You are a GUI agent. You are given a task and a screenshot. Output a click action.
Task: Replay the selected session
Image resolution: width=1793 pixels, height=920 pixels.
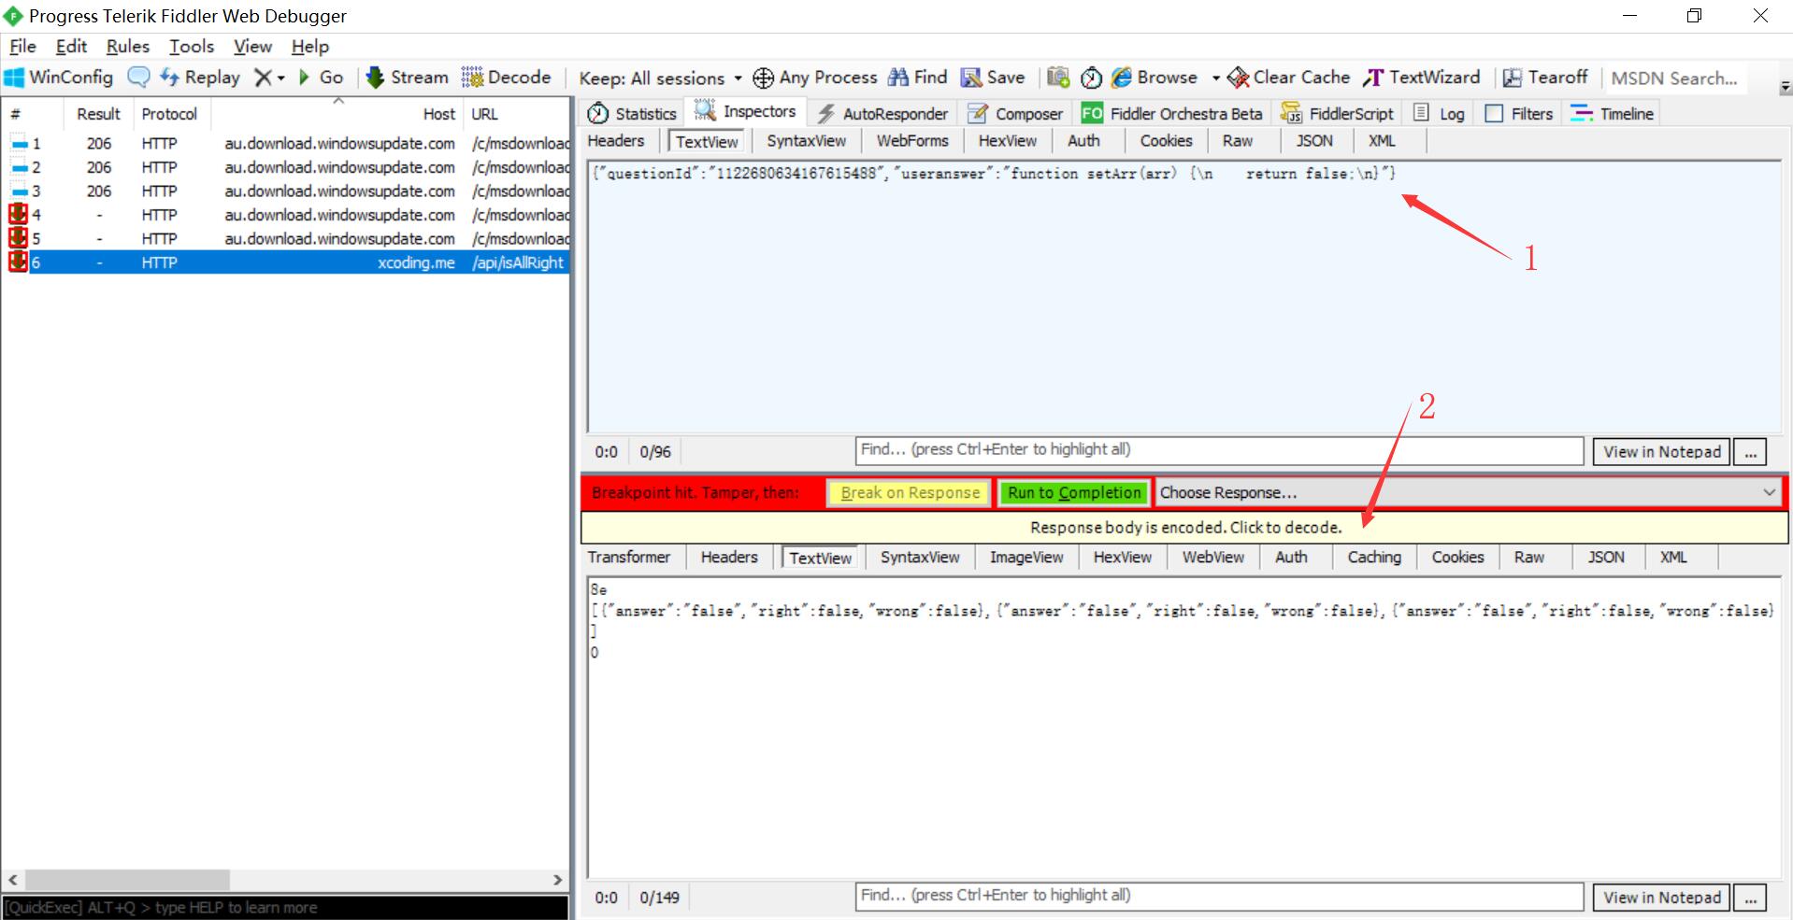[x=200, y=78]
